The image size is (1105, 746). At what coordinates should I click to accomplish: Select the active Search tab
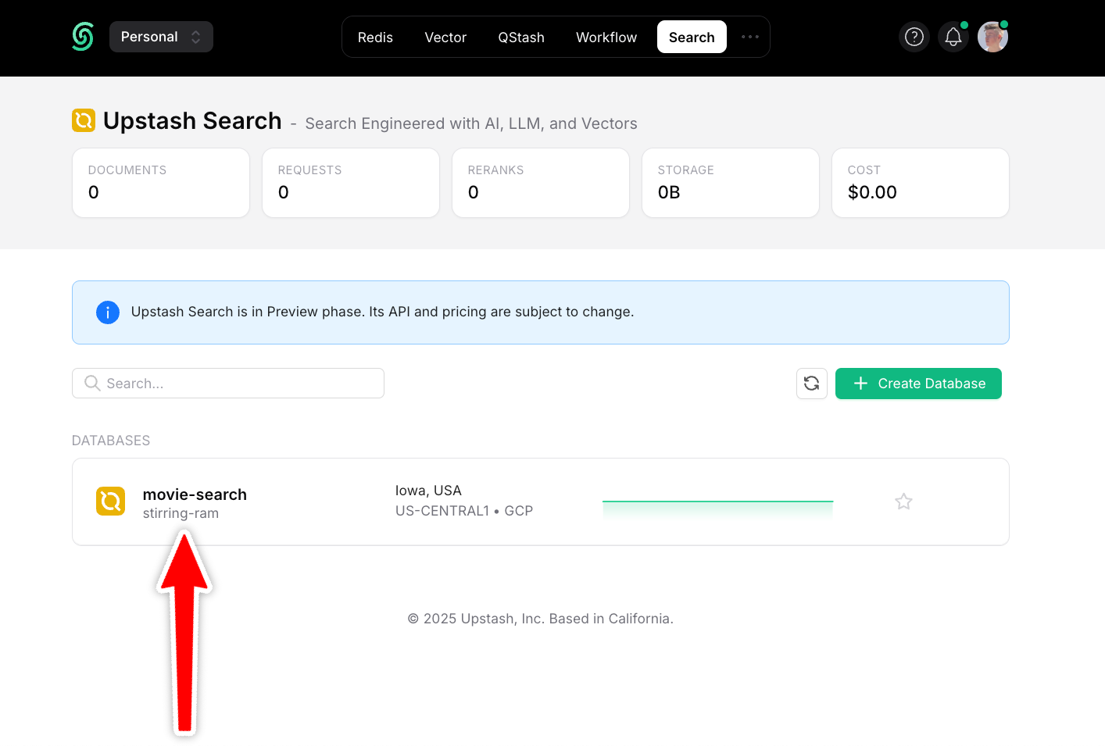[x=692, y=37]
